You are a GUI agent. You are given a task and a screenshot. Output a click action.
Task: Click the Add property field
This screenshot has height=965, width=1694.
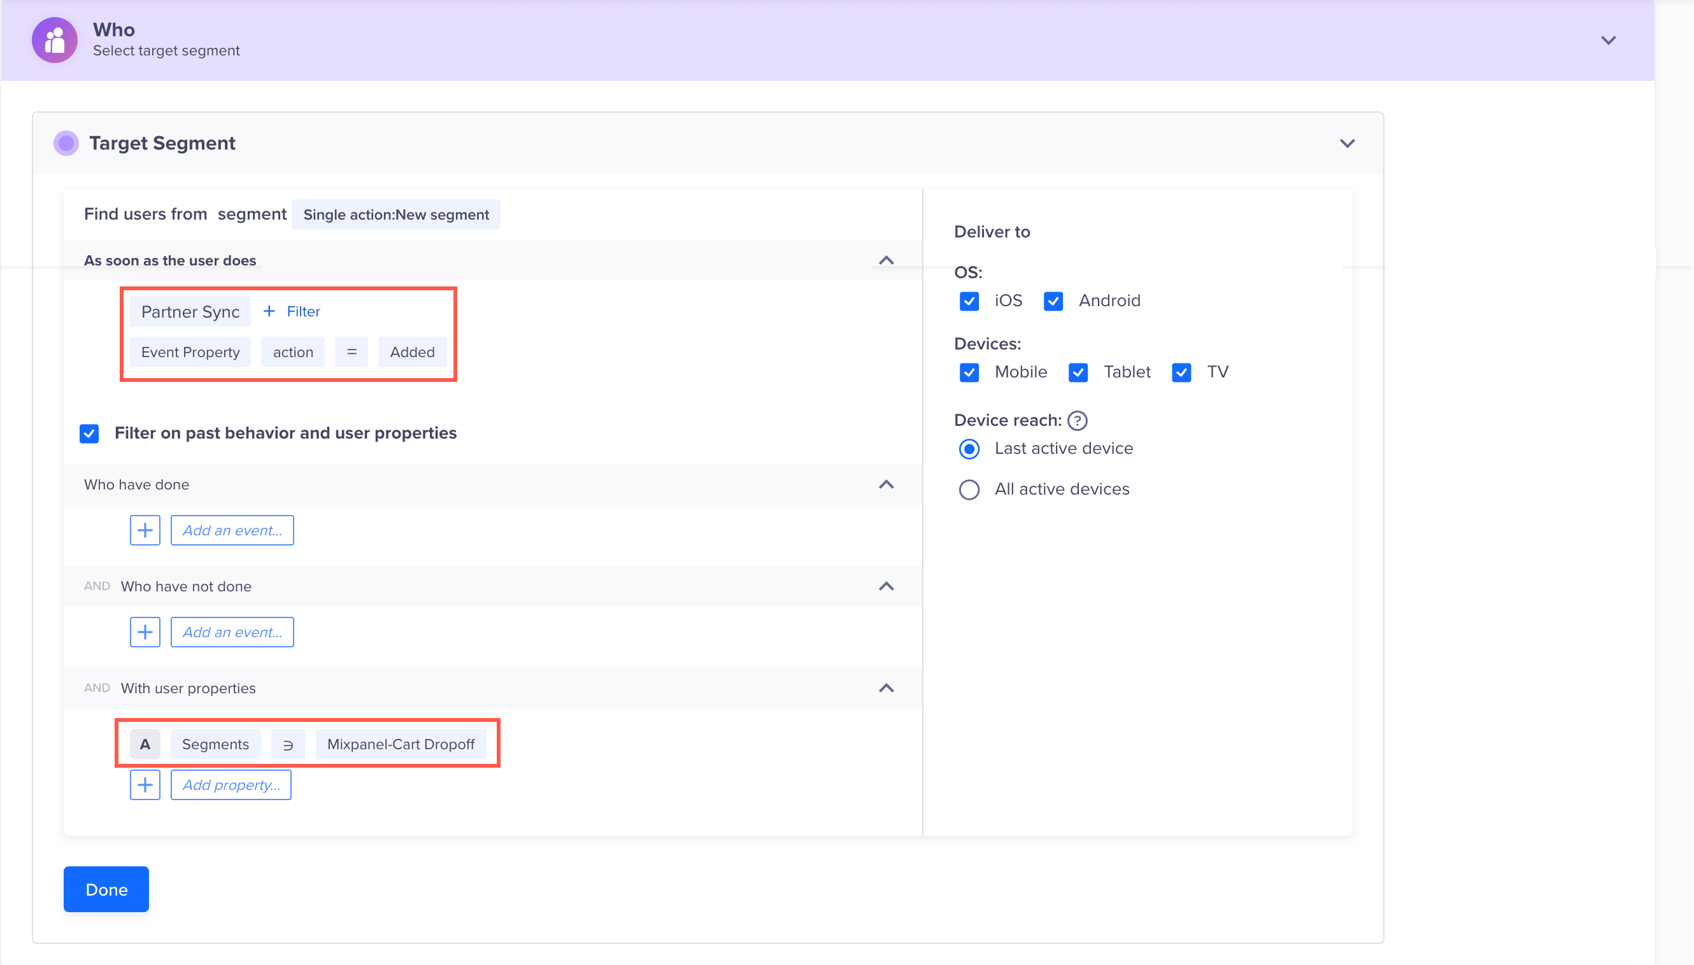coord(231,785)
